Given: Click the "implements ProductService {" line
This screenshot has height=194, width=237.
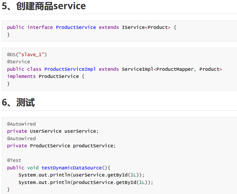Looking at the screenshot, I should [x=46, y=76].
